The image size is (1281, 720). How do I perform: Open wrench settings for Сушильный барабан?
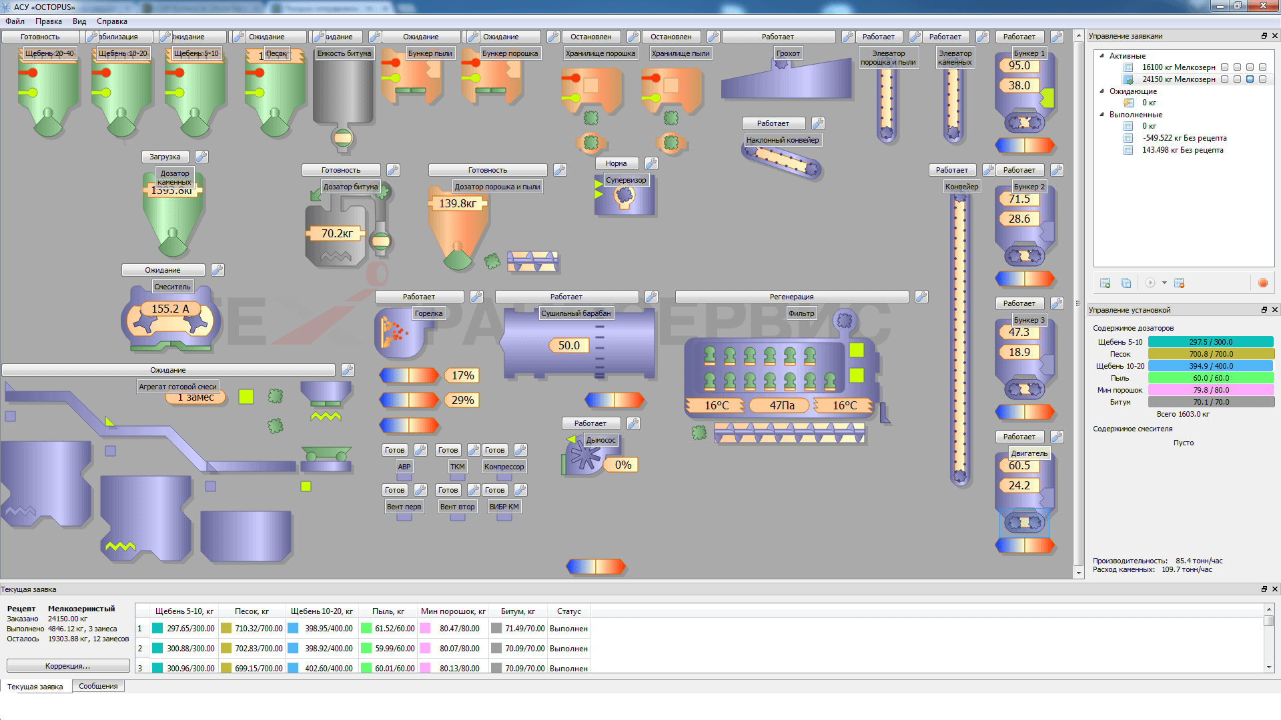[x=651, y=297]
